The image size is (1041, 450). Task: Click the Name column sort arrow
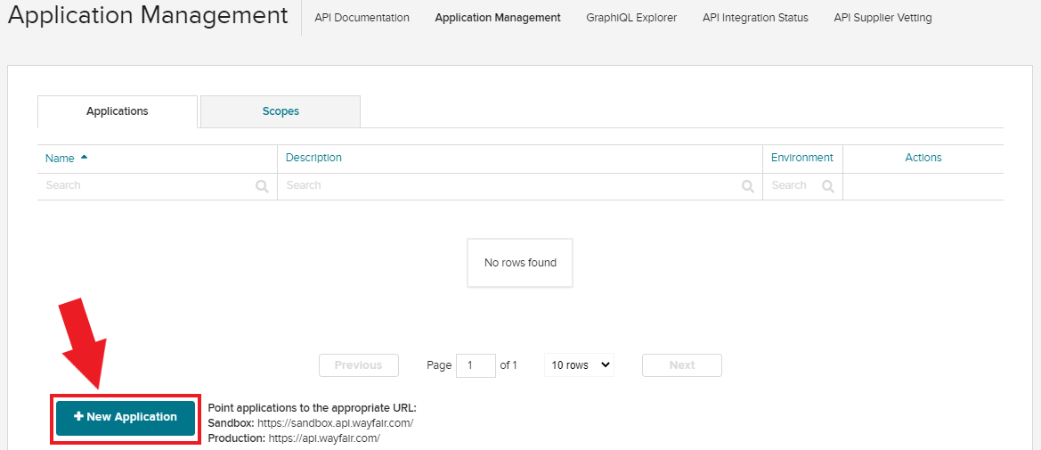pos(84,158)
